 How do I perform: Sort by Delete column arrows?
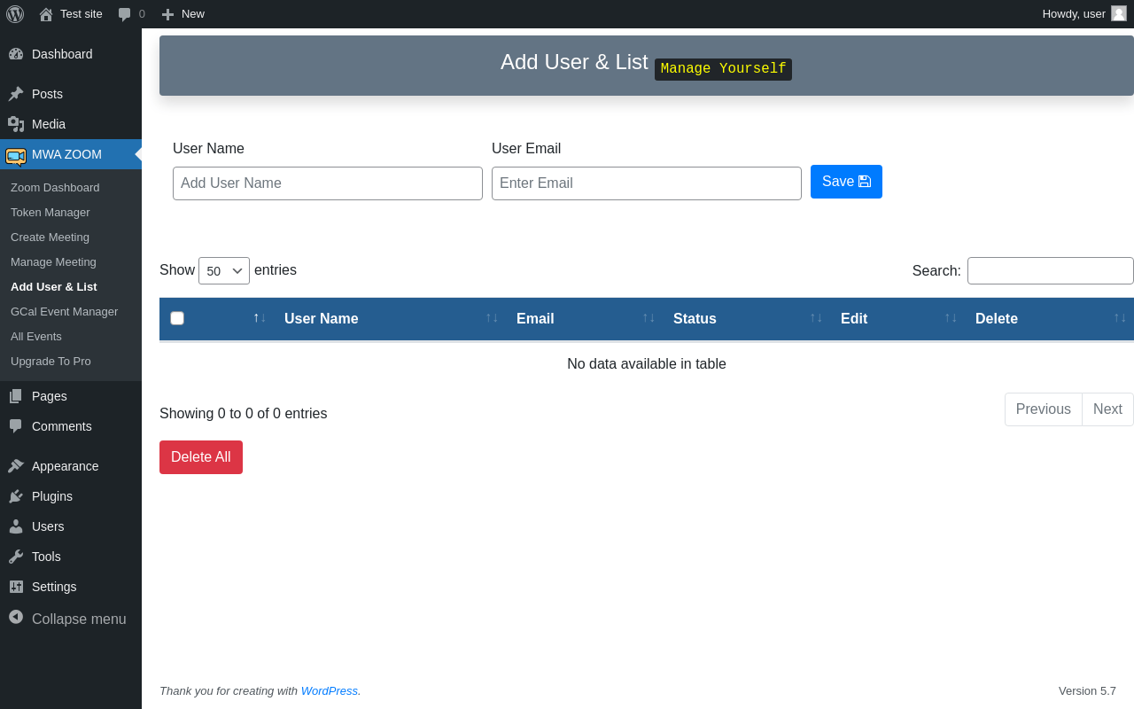point(1120,318)
